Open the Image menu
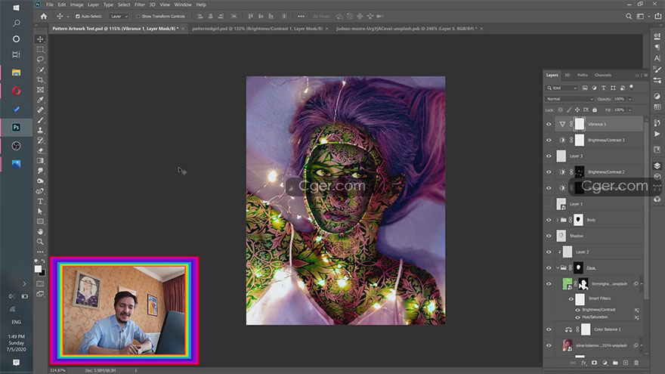Screen dimensions: 665x374 (76, 5)
